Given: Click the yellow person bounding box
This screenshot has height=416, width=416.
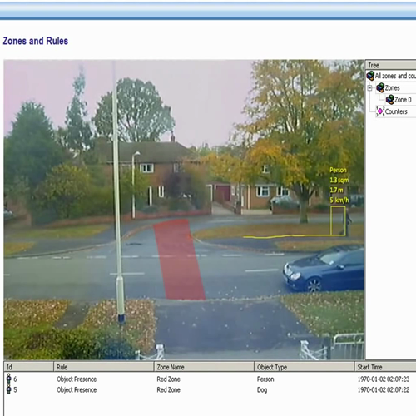Looking at the screenshot, I should 338,220.
